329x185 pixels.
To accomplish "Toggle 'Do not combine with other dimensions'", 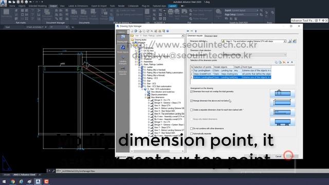I will pyautogui.click(x=191, y=128).
